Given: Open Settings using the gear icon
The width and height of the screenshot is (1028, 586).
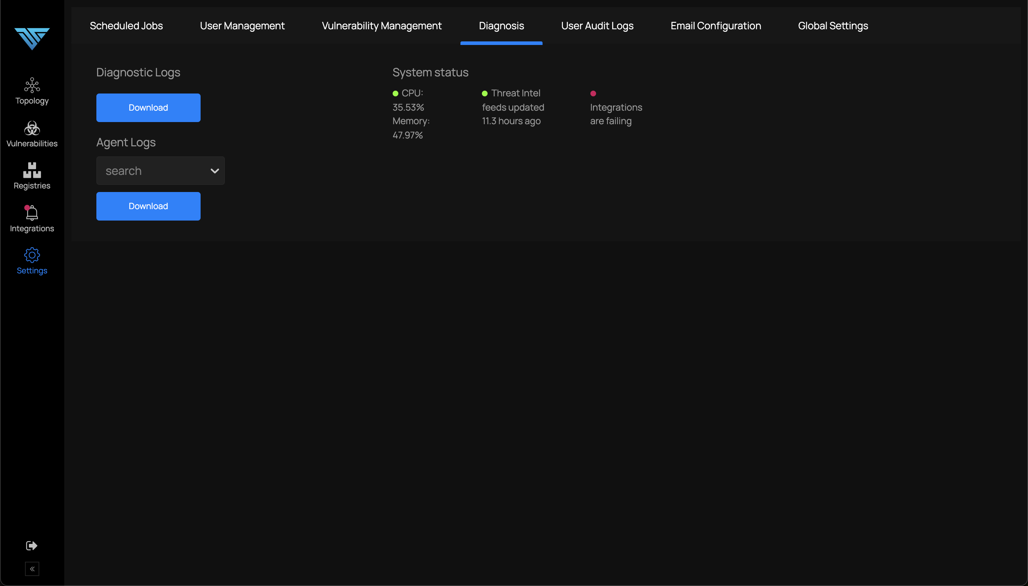Looking at the screenshot, I should click(32, 255).
